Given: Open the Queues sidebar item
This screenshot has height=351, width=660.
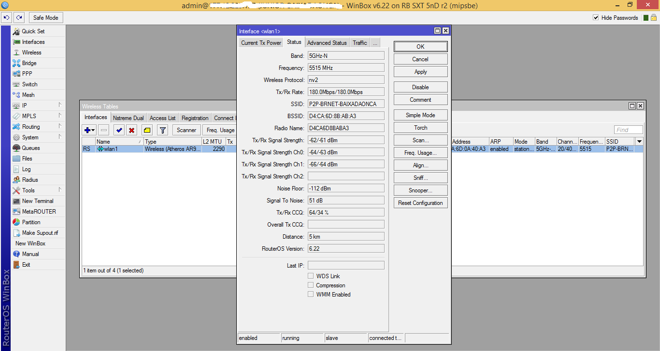Looking at the screenshot, I should pyautogui.click(x=31, y=148).
